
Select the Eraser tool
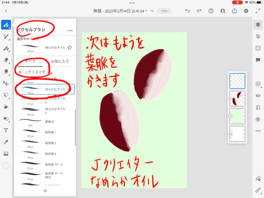(x=6, y=60)
